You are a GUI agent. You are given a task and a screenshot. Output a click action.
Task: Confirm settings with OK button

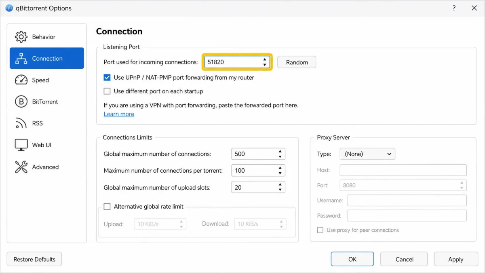(x=352, y=259)
